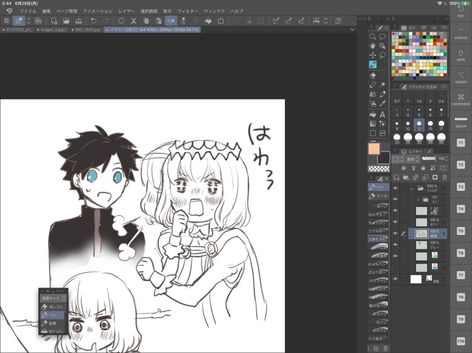Click the Fill command bar icon
Viewport: 472px width, 353px height.
tap(208, 21)
